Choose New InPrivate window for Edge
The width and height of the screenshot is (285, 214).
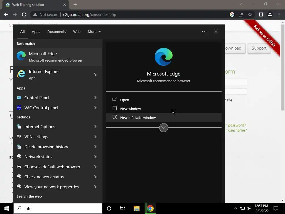(164, 118)
